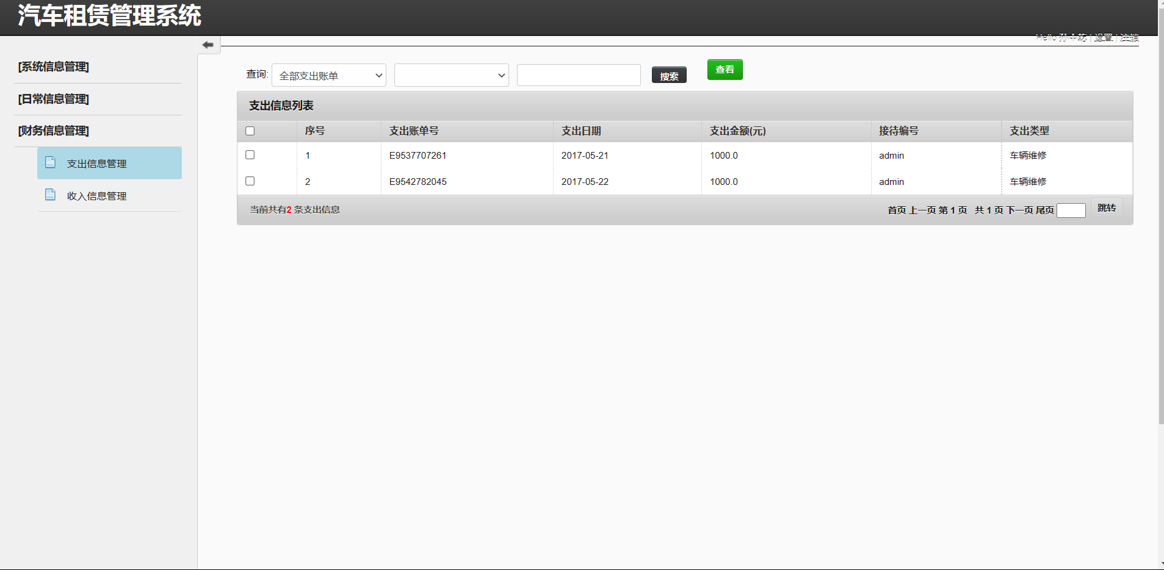Screen dimensions: 1164x570
Task: Go to 下一页 in pagination
Action: click(x=1019, y=210)
